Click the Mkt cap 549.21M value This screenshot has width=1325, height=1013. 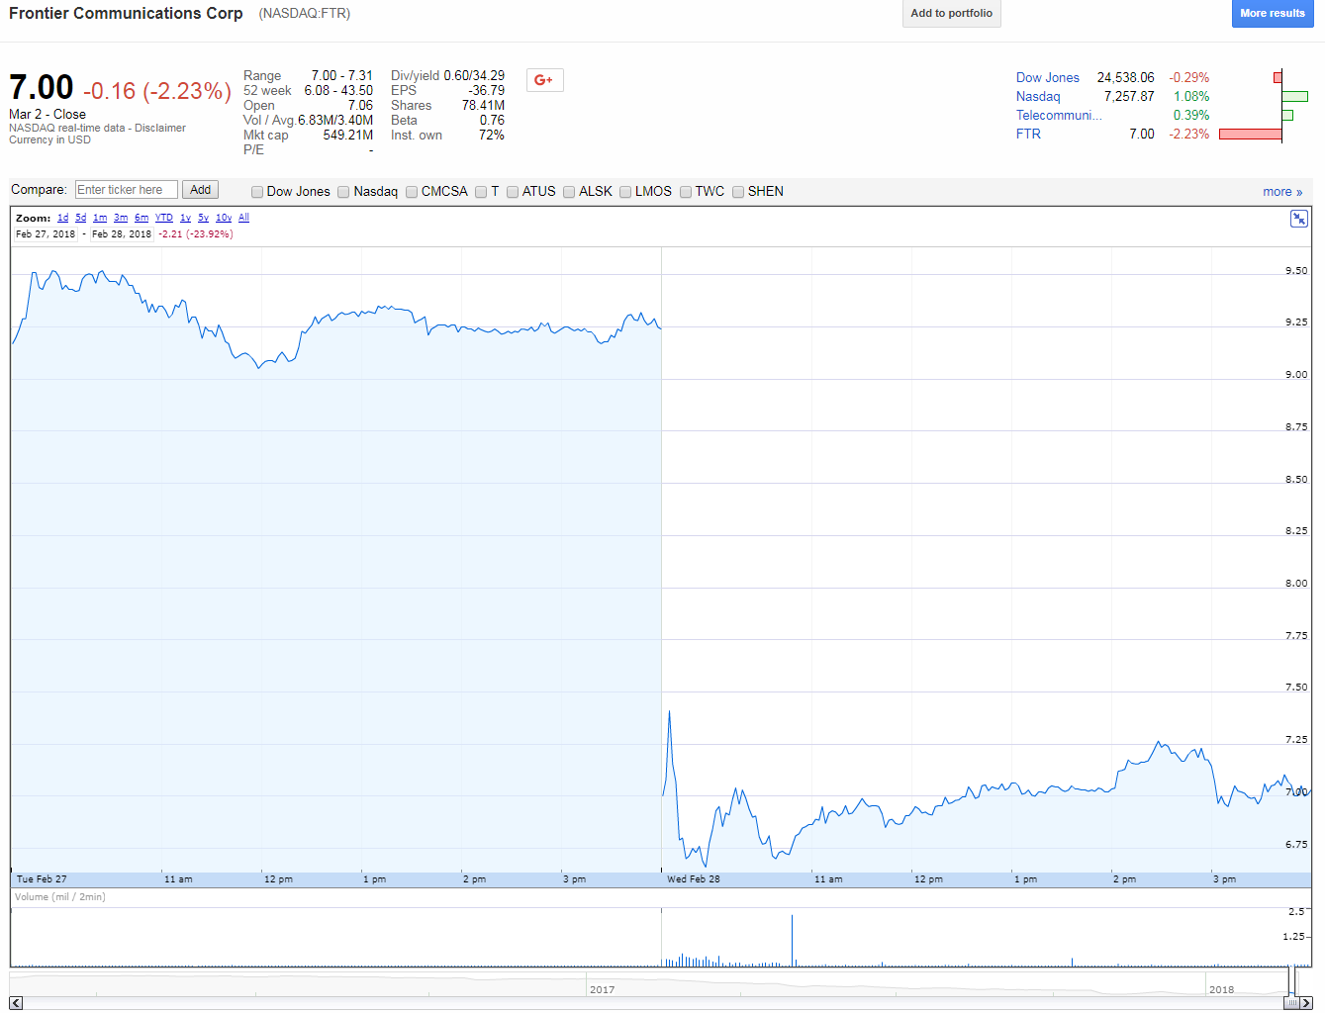pyautogui.click(x=348, y=135)
